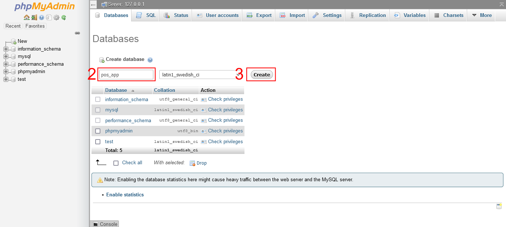506x227 pixels.
Task: Open the latin1_swedish_ci collation dropdown
Action: pos(200,75)
